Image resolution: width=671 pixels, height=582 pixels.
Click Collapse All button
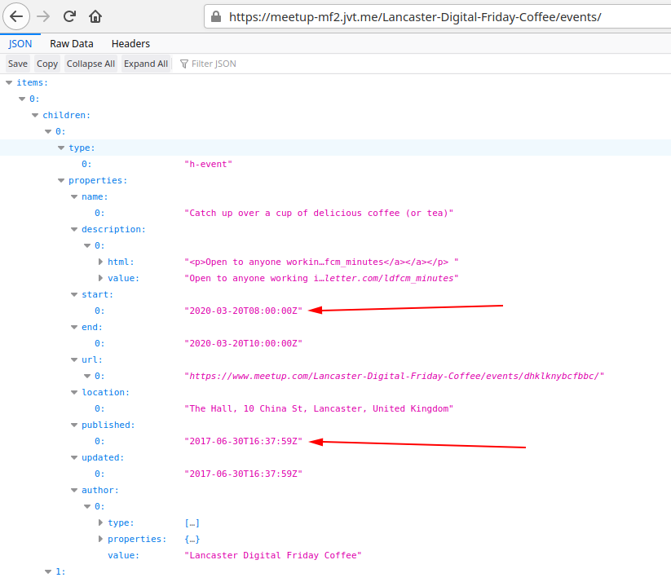pyautogui.click(x=90, y=64)
